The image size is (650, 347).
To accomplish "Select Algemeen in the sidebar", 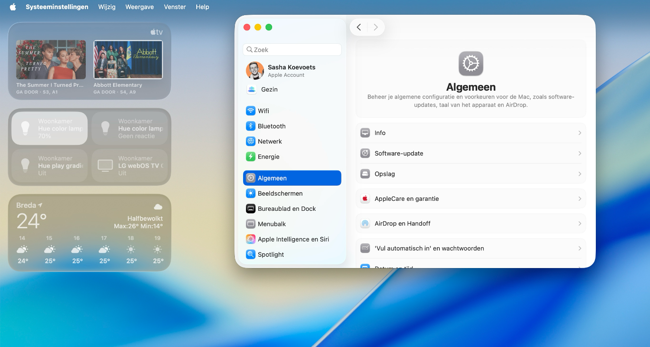I will click(292, 178).
